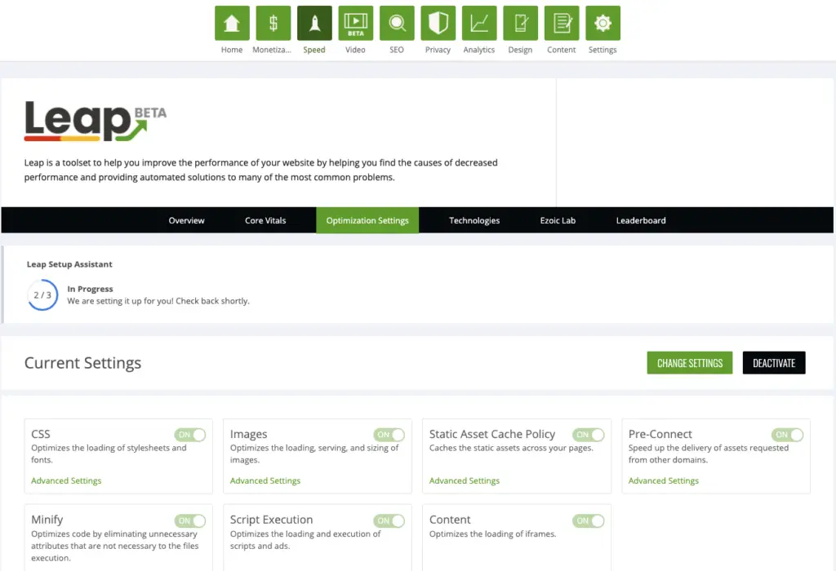Image resolution: width=836 pixels, height=571 pixels.
Task: Open the Analytics chart icon
Action: pyautogui.click(x=479, y=23)
